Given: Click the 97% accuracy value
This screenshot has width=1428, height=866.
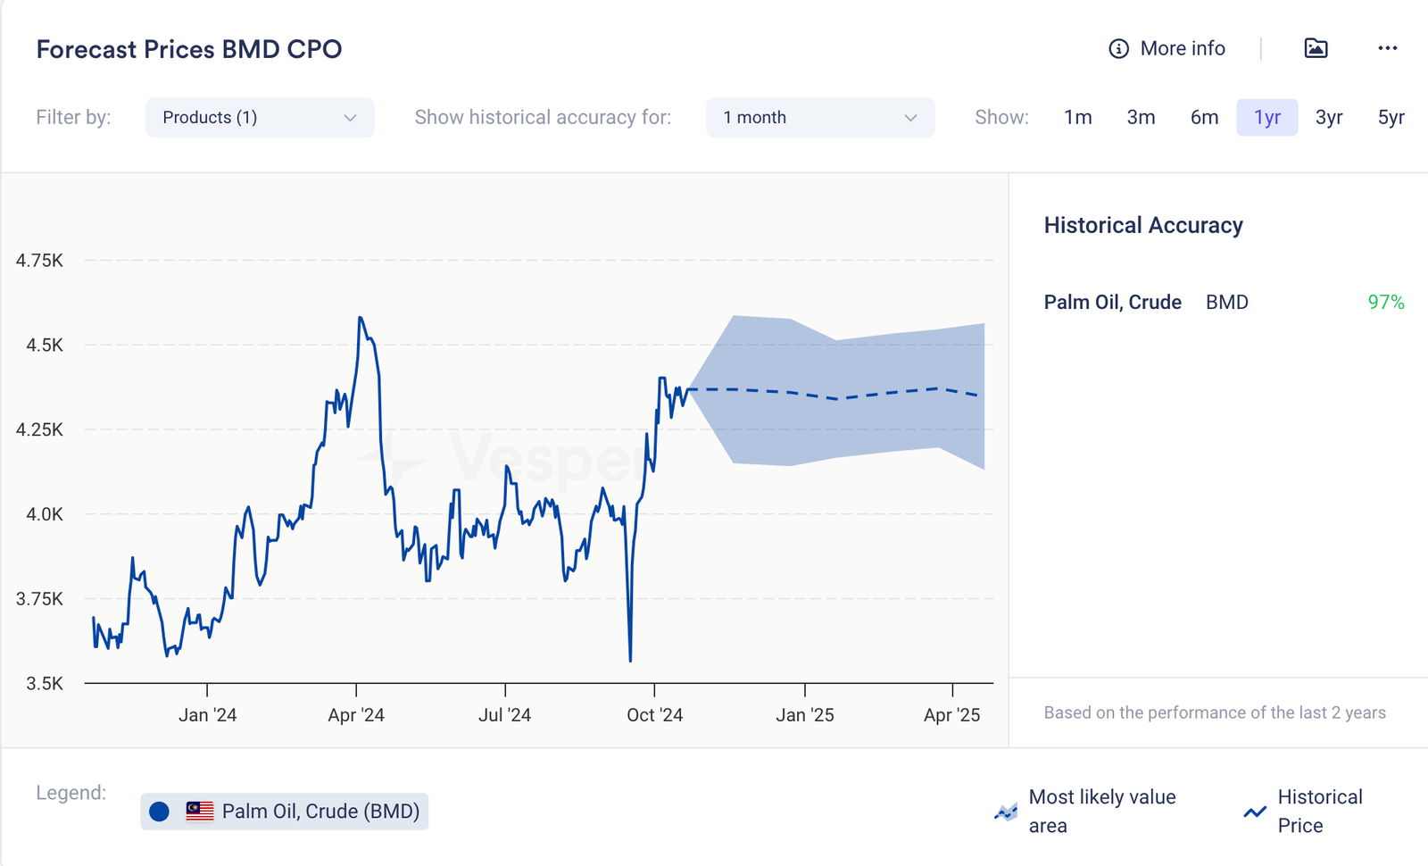Looking at the screenshot, I should point(1385,303).
